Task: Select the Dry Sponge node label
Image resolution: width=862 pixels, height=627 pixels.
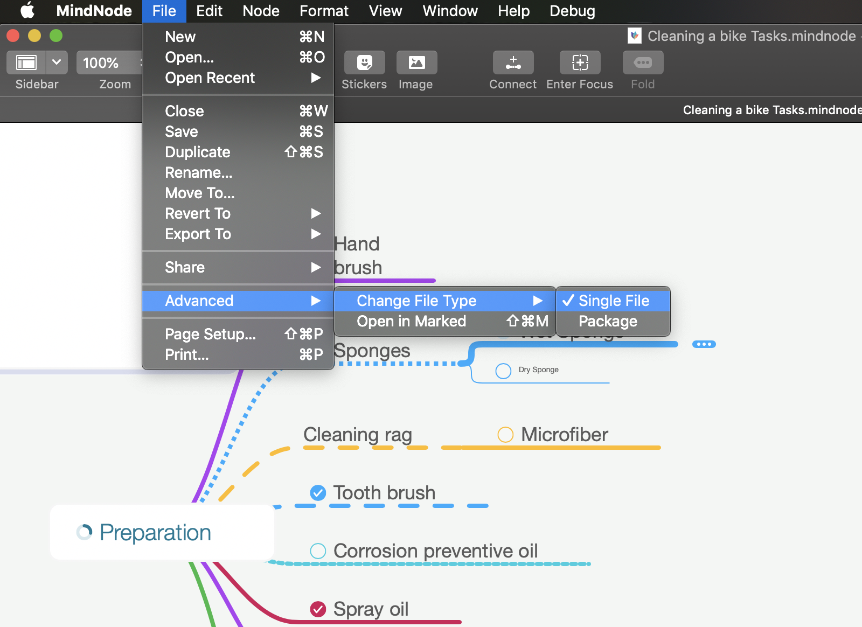Action: point(538,370)
